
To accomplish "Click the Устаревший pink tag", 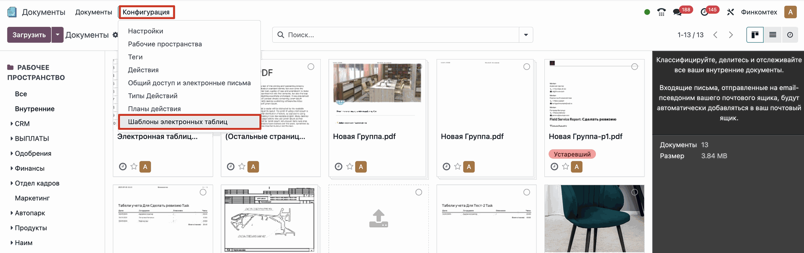I will pyautogui.click(x=572, y=154).
